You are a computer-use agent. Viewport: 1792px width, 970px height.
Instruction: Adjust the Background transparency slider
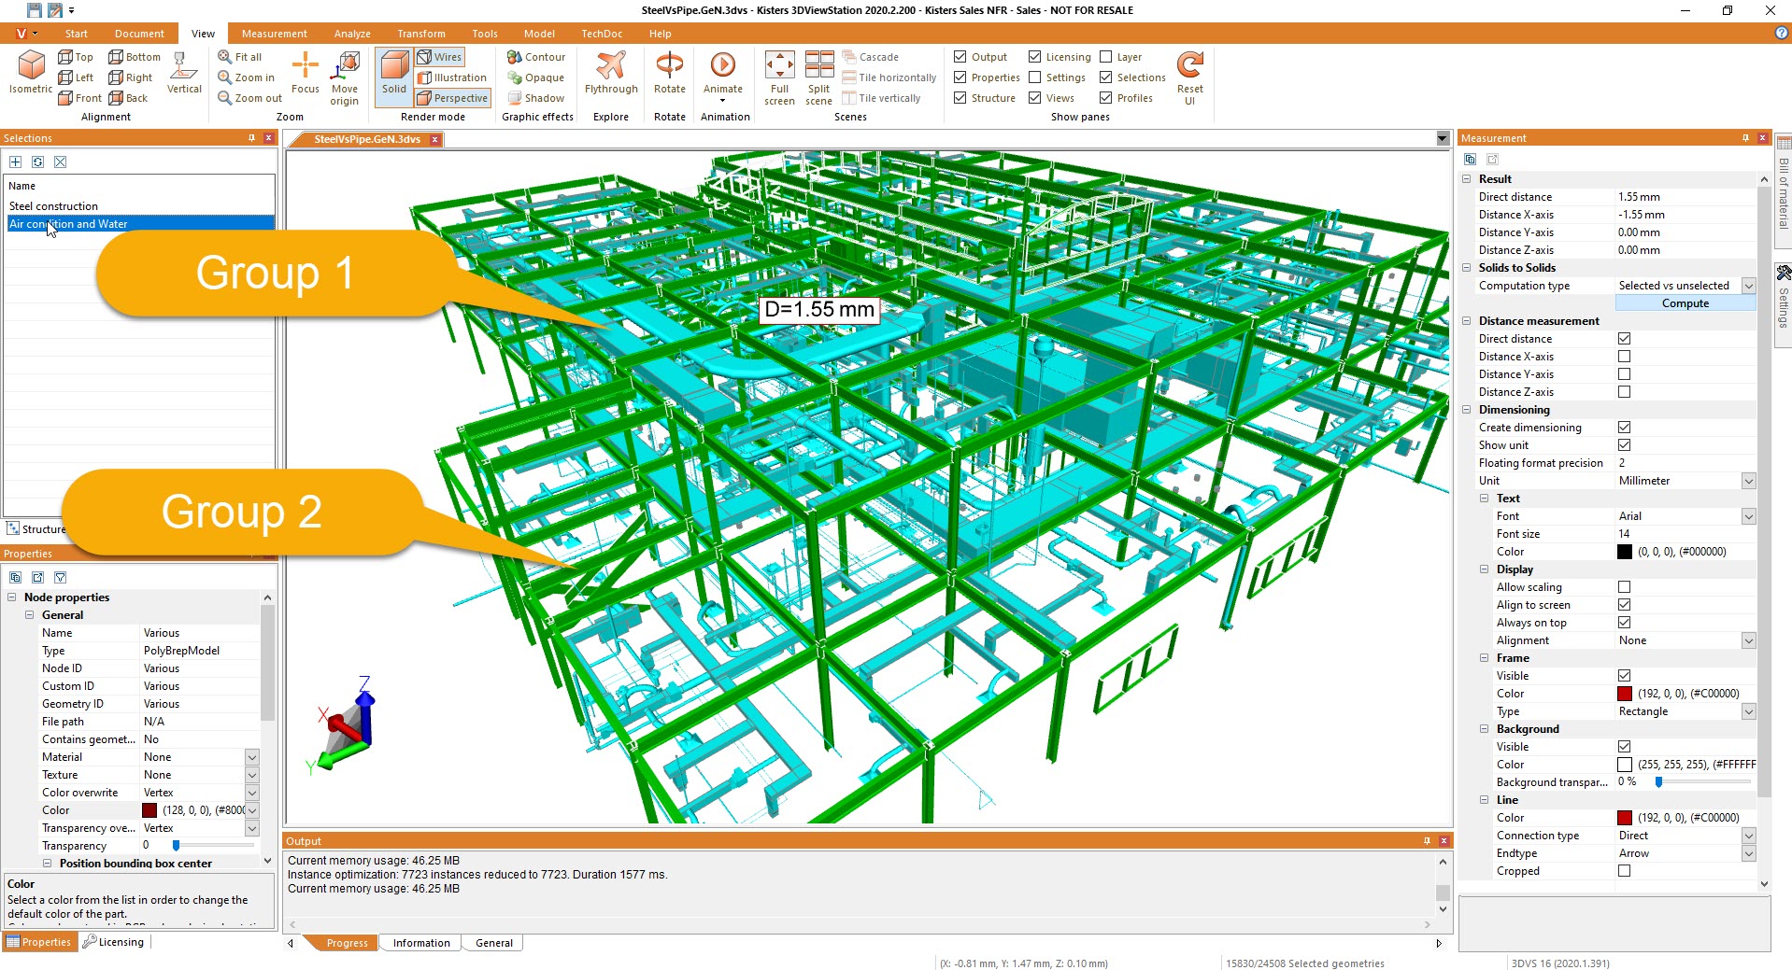pos(1658,782)
